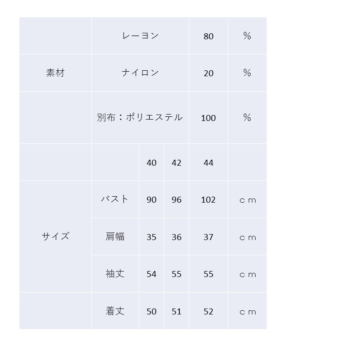
Task: Select the 着丈 row label
Action: [x=115, y=311]
